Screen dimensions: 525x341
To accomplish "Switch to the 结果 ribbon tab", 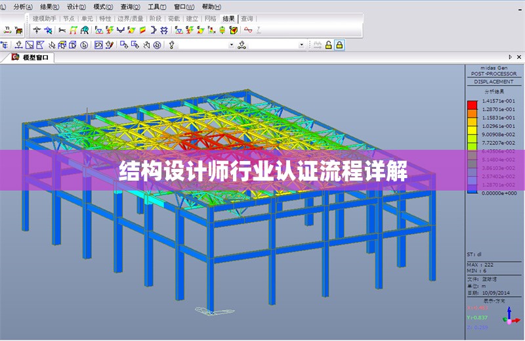I will [228, 18].
